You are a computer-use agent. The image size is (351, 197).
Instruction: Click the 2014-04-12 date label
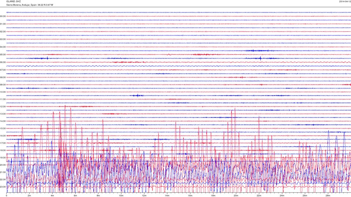[x=345, y=1]
